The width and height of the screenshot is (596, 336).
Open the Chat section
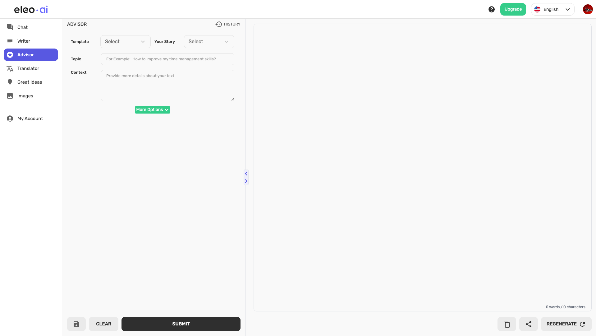[x=22, y=27]
